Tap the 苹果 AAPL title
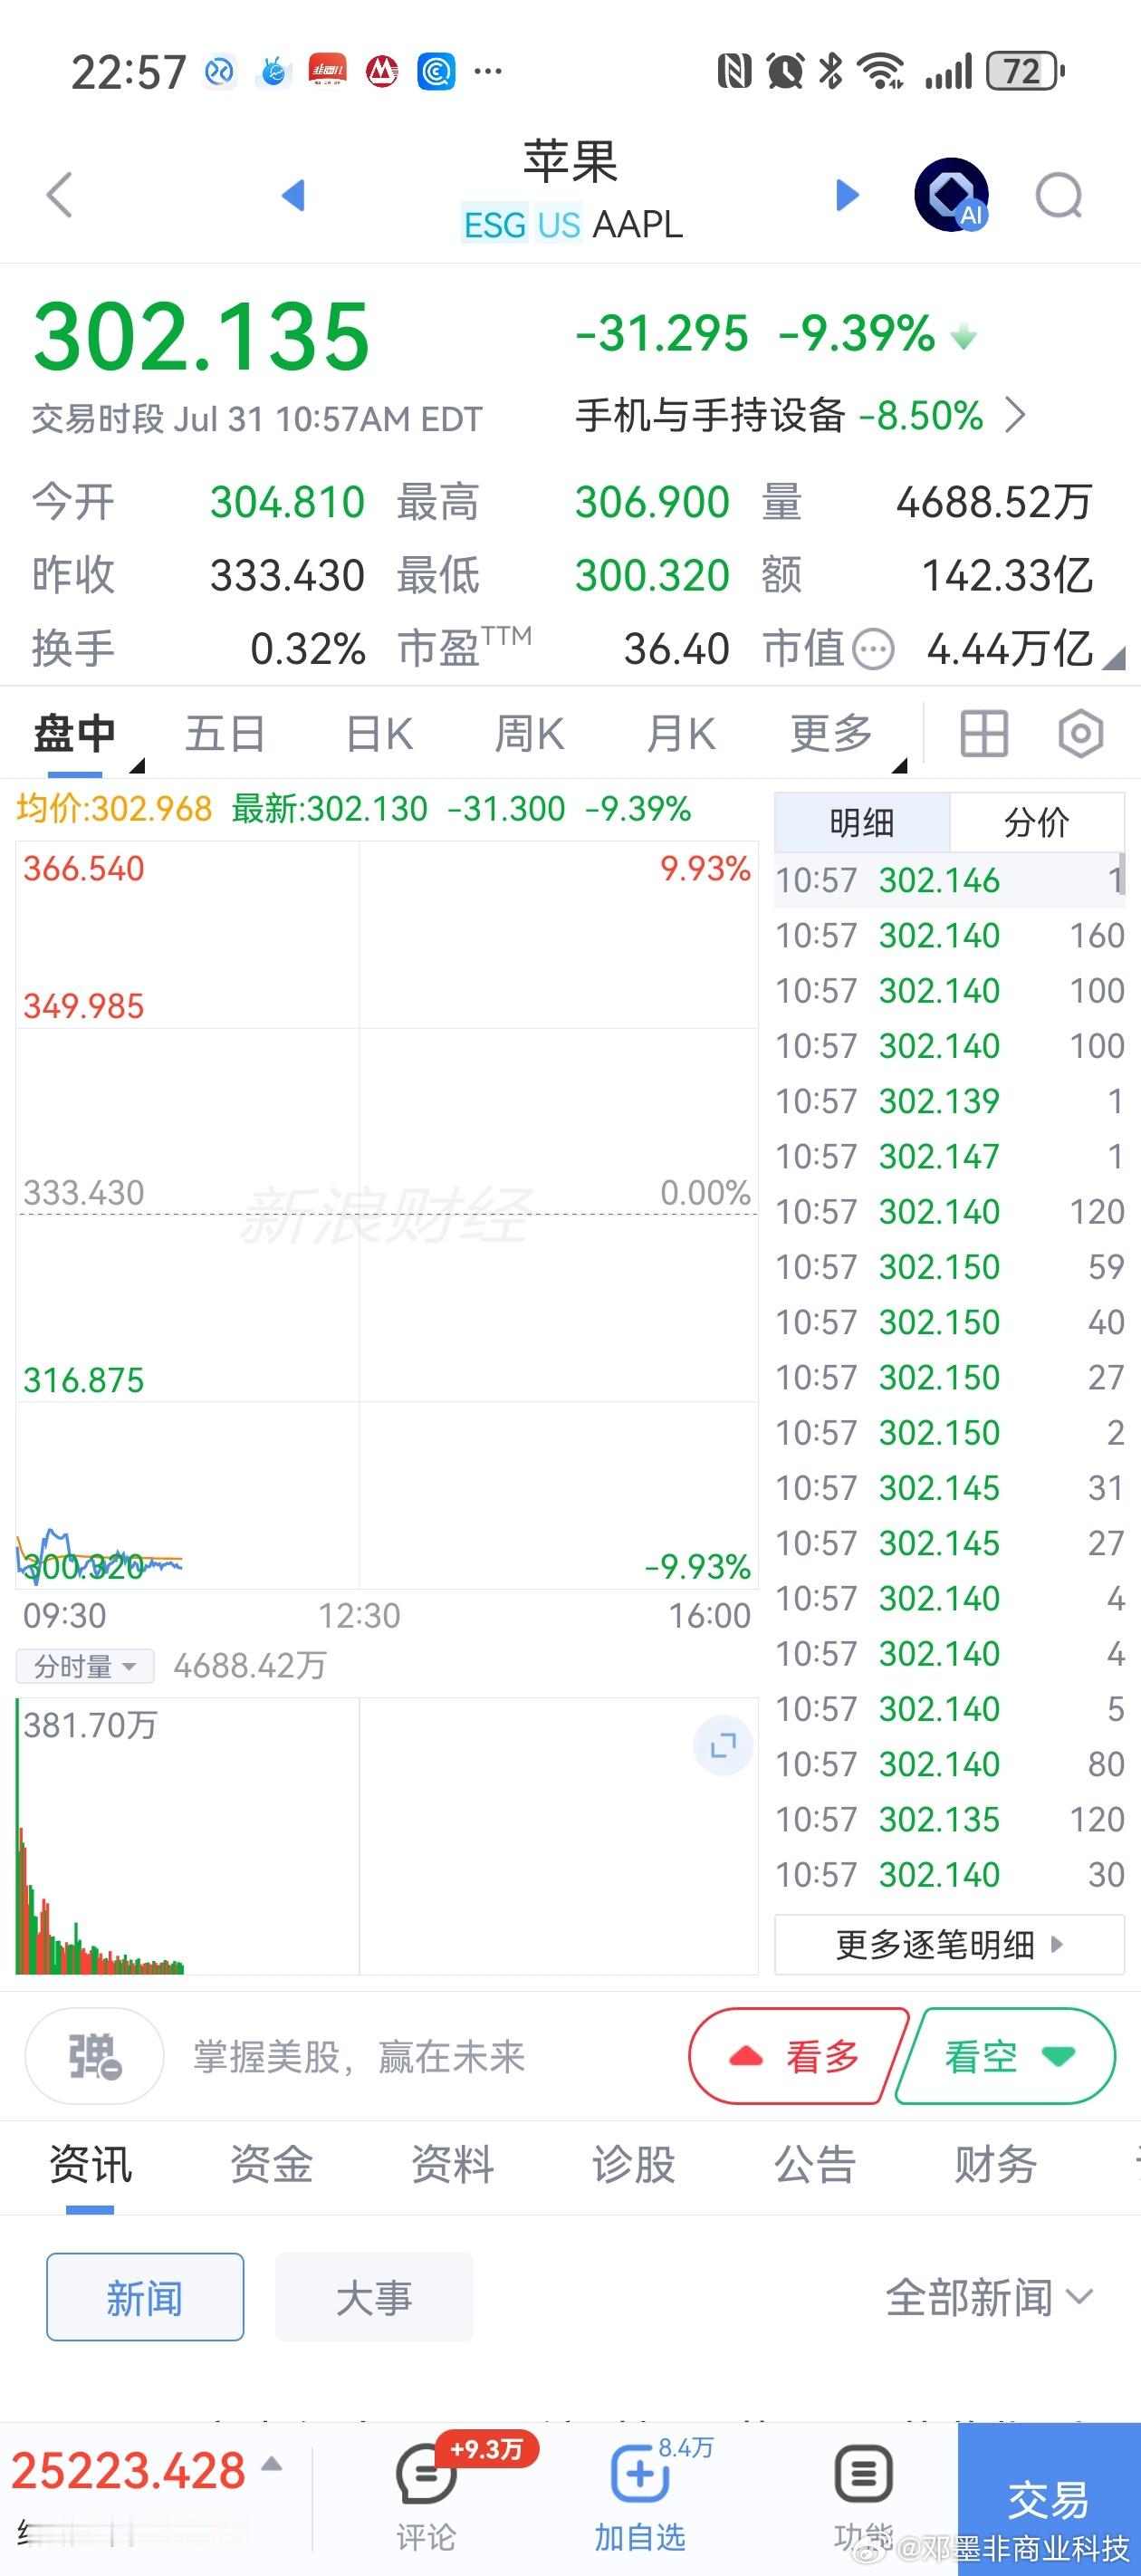The height and width of the screenshot is (2576, 1141). [x=571, y=192]
